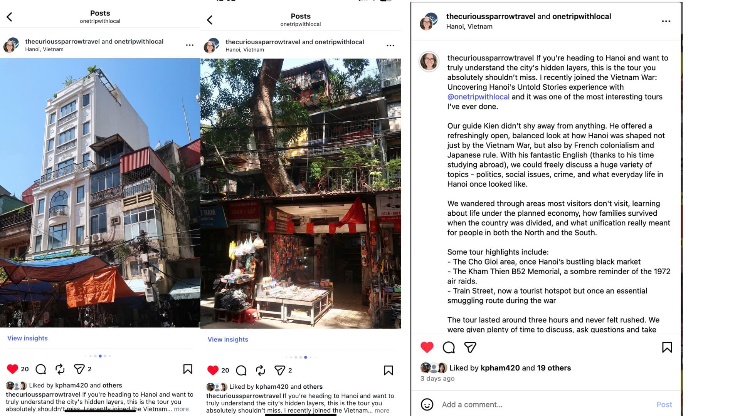Click the Post comment button
The width and height of the screenshot is (740, 416).
pyautogui.click(x=664, y=404)
